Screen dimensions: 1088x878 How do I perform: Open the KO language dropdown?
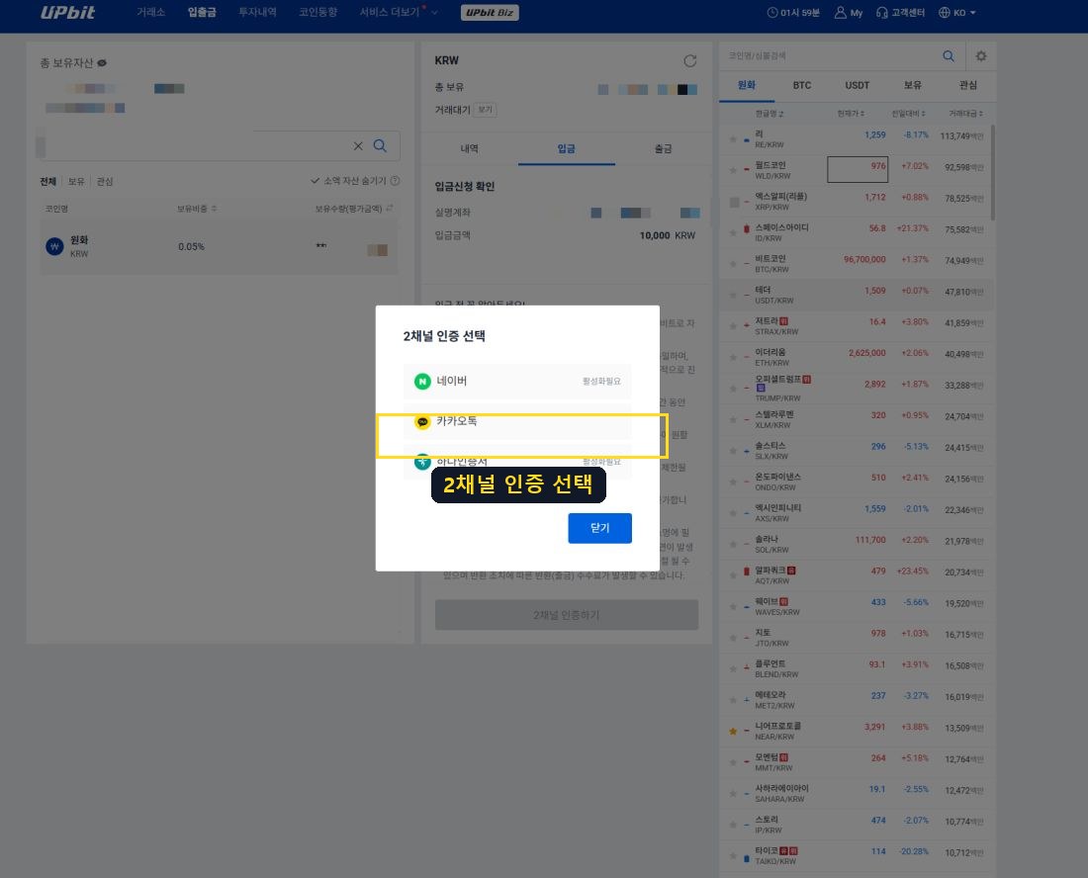(956, 13)
